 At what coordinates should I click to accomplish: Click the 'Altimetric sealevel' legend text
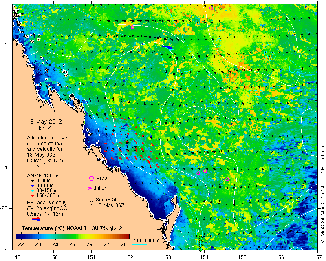coord(48,138)
